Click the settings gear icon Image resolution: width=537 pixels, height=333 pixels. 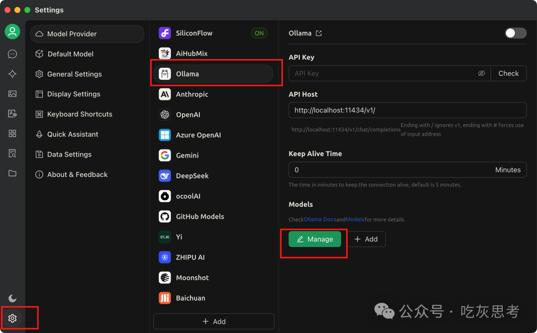(x=12, y=318)
